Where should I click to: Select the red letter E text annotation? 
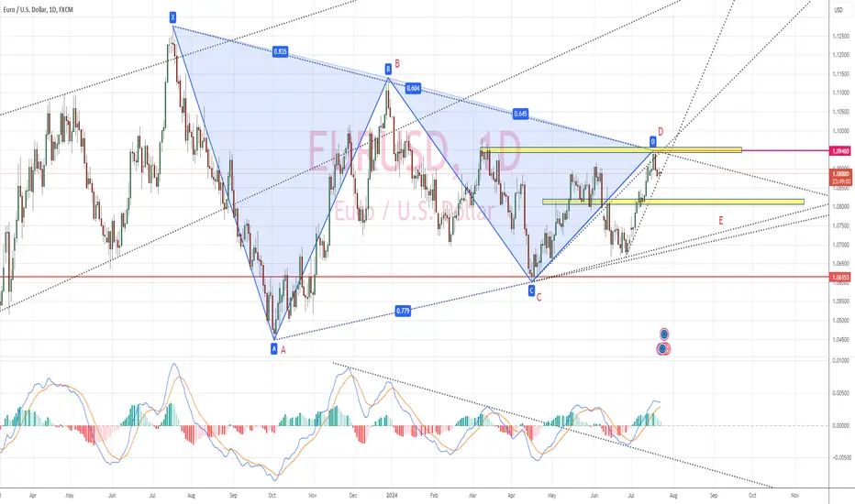click(721, 221)
